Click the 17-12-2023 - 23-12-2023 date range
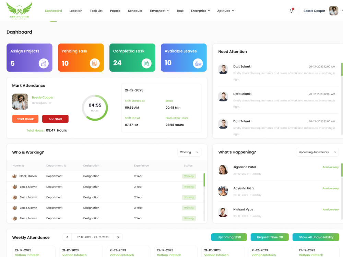 93,237
